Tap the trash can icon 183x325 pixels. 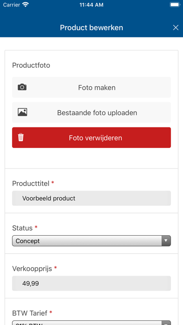pyautogui.click(x=21, y=137)
